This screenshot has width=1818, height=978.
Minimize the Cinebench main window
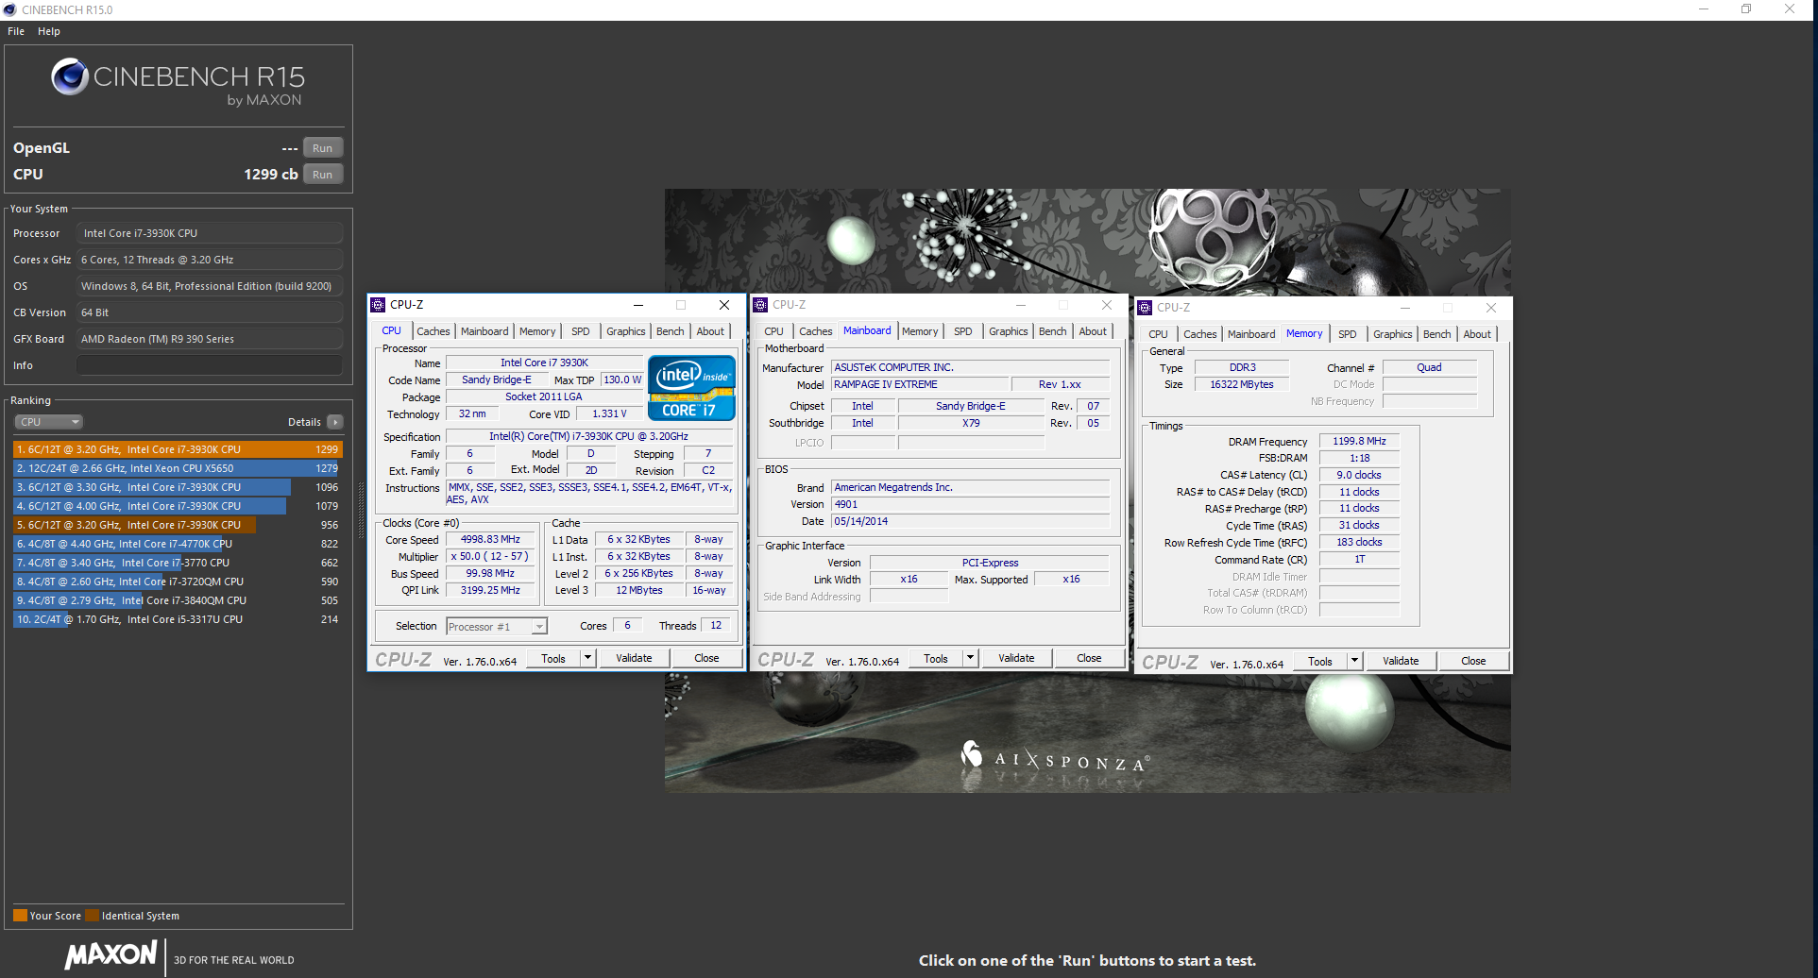pyautogui.click(x=1704, y=9)
